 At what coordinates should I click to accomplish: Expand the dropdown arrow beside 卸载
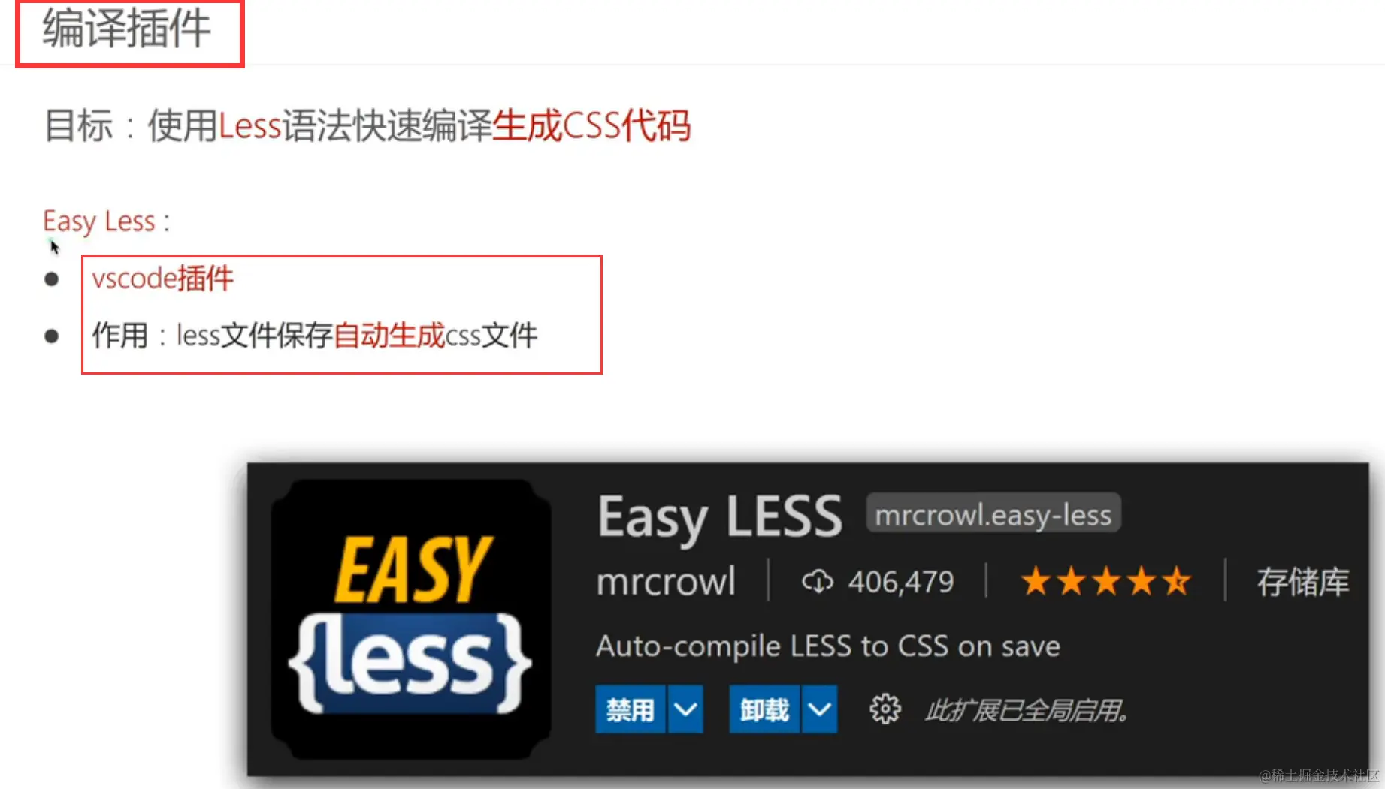[819, 709]
